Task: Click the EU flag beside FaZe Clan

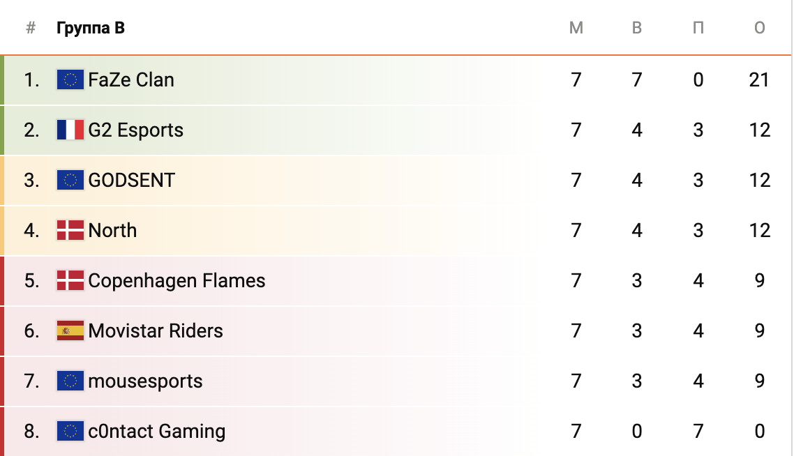Action: point(70,80)
